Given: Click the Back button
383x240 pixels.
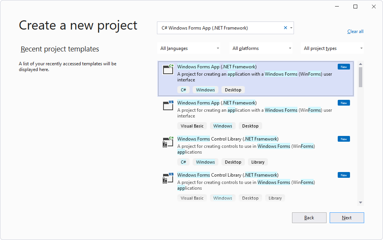Looking at the screenshot, I should point(309,217).
